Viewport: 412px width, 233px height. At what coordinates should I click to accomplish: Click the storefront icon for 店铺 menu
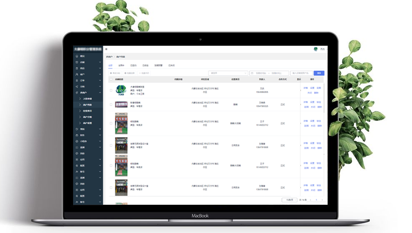pyautogui.click(x=77, y=62)
